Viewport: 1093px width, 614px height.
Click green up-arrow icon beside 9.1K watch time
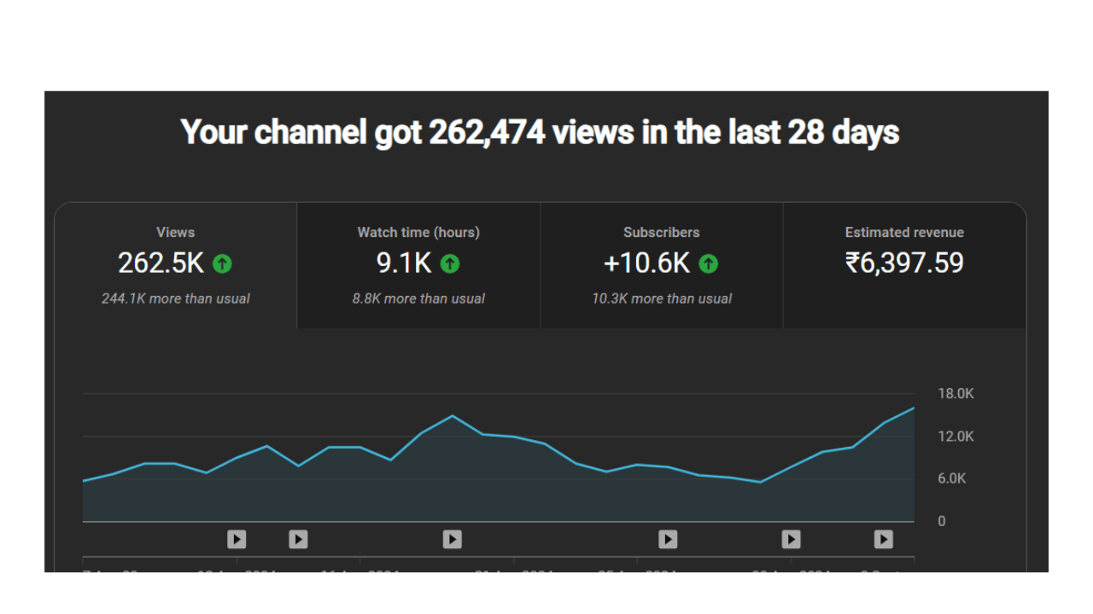pyautogui.click(x=450, y=264)
